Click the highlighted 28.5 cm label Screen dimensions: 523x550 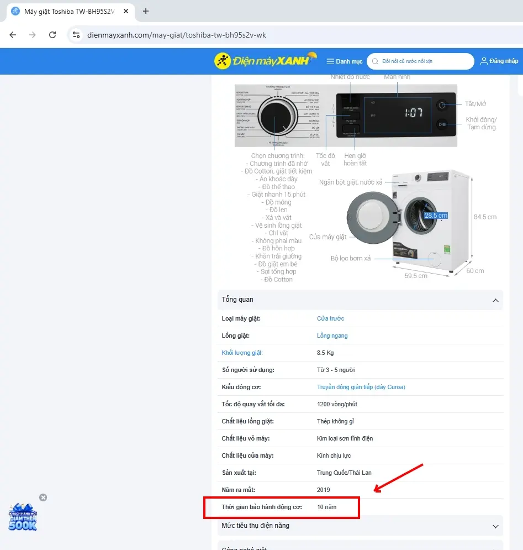(436, 216)
